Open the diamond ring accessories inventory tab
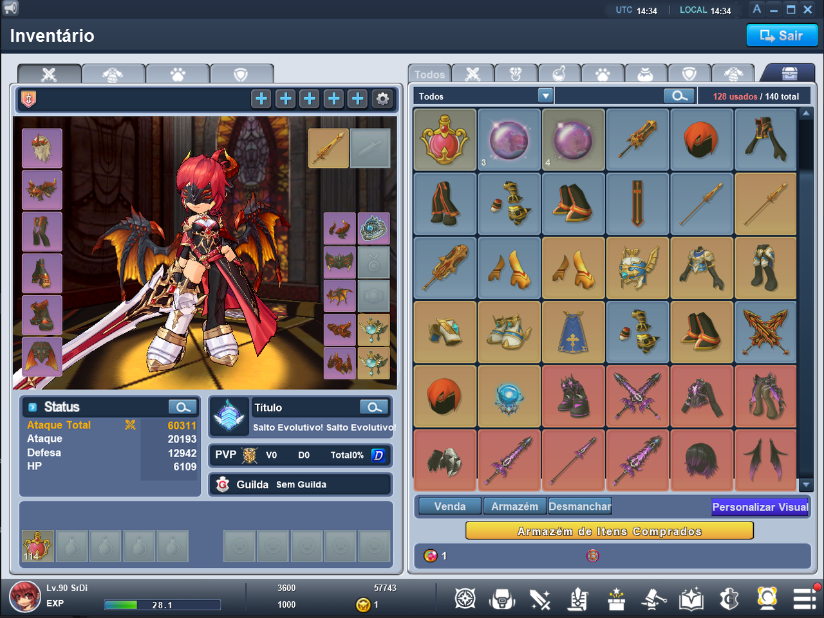The height and width of the screenshot is (618, 824). [516, 74]
